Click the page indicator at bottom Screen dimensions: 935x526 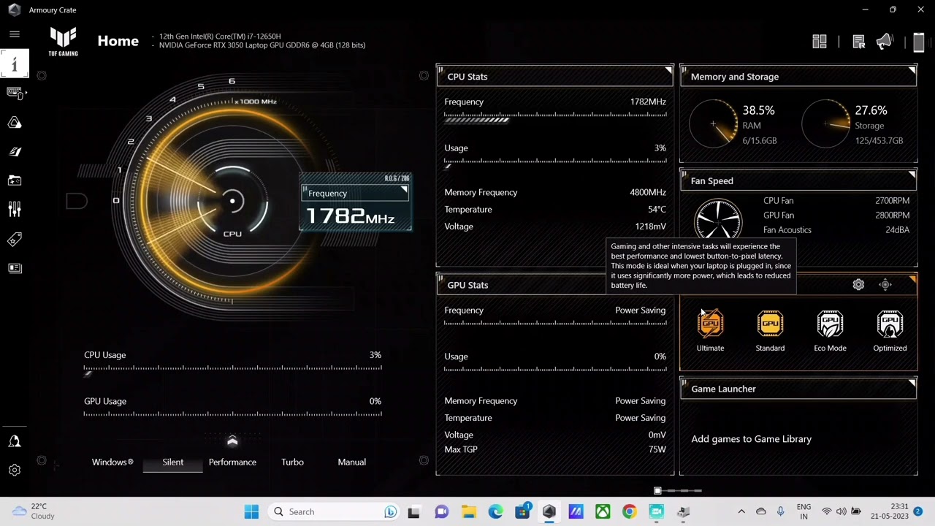pyautogui.click(x=678, y=491)
